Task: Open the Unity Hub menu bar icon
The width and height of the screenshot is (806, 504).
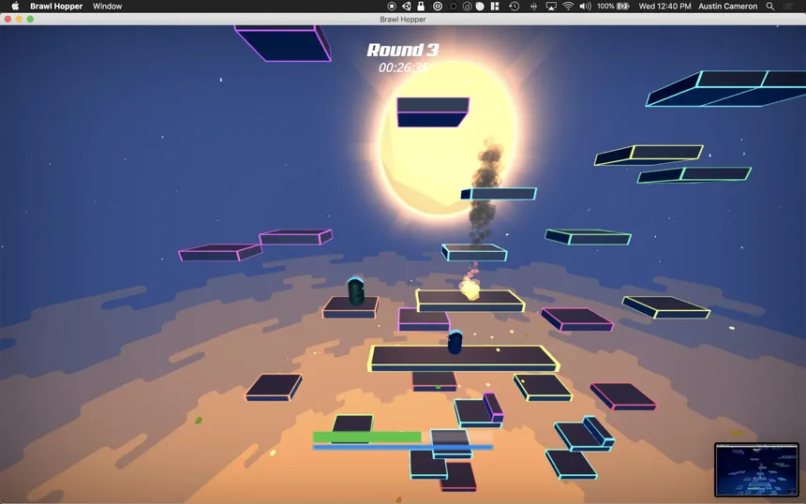Action: pos(406,7)
